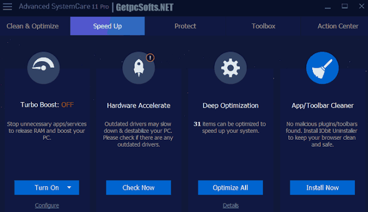Open the Action Center tab

(x=338, y=26)
